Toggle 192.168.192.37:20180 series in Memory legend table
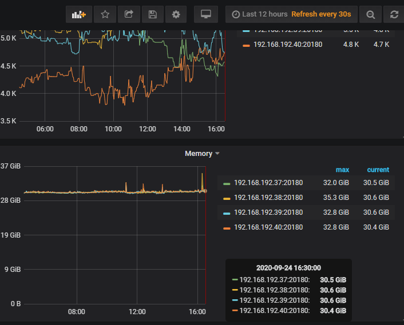The width and height of the screenshot is (404, 325). [x=268, y=183]
